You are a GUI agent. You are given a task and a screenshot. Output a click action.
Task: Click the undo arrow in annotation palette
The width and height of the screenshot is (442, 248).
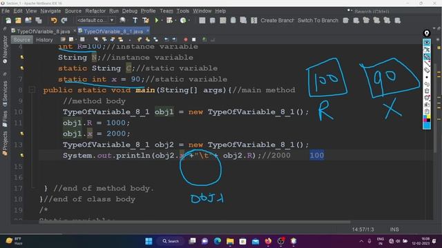pyautogui.click(x=427, y=84)
